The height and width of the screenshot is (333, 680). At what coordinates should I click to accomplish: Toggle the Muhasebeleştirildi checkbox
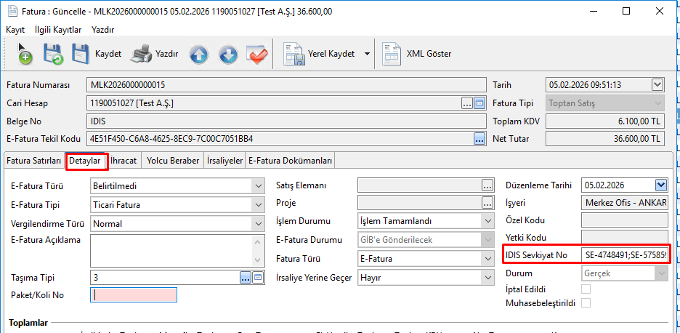click(x=586, y=303)
